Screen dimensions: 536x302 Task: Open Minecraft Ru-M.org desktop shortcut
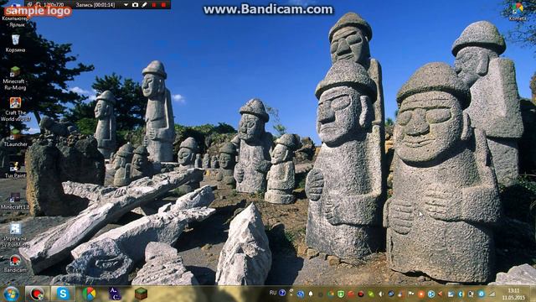tap(15, 78)
